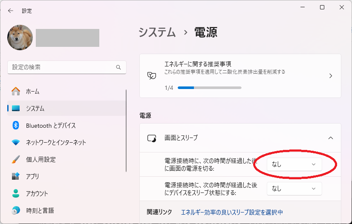
Task: Click the orange ホーム house icon
Action: pyautogui.click(x=16, y=91)
